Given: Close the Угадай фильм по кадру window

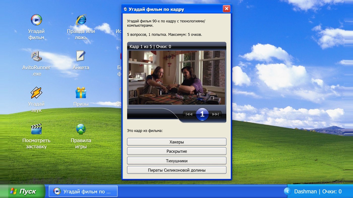Looking at the screenshot, I should tap(226, 9).
